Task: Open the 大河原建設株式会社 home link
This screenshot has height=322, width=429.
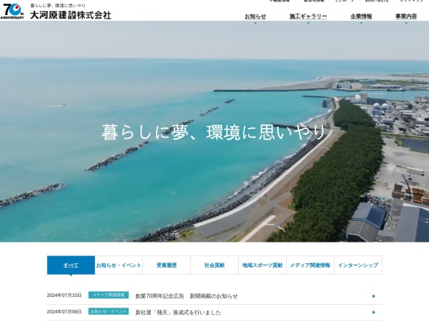Action: coord(70,15)
